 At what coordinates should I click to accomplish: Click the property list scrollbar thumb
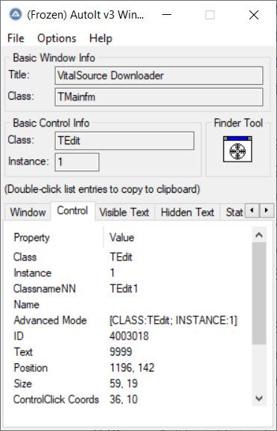(x=259, y=293)
